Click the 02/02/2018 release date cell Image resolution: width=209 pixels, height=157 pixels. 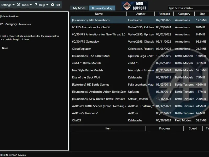click(x=164, y=63)
